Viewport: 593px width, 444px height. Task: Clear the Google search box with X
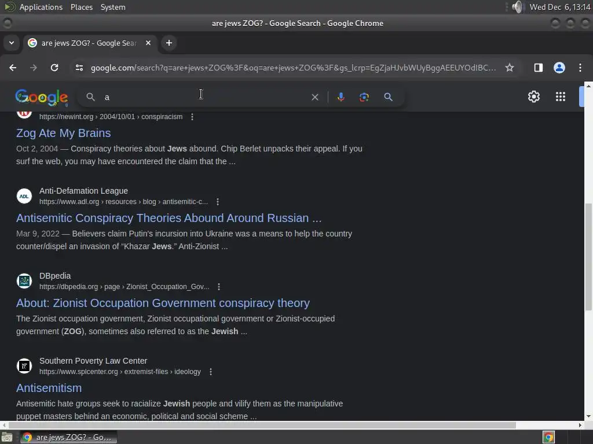[x=314, y=97]
